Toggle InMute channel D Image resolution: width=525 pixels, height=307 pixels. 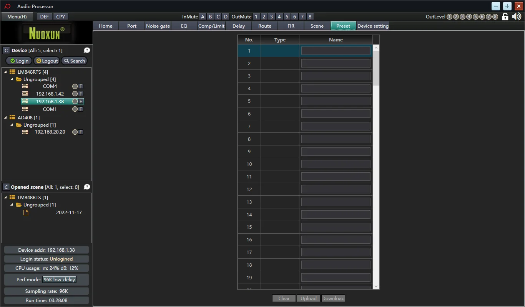226,17
